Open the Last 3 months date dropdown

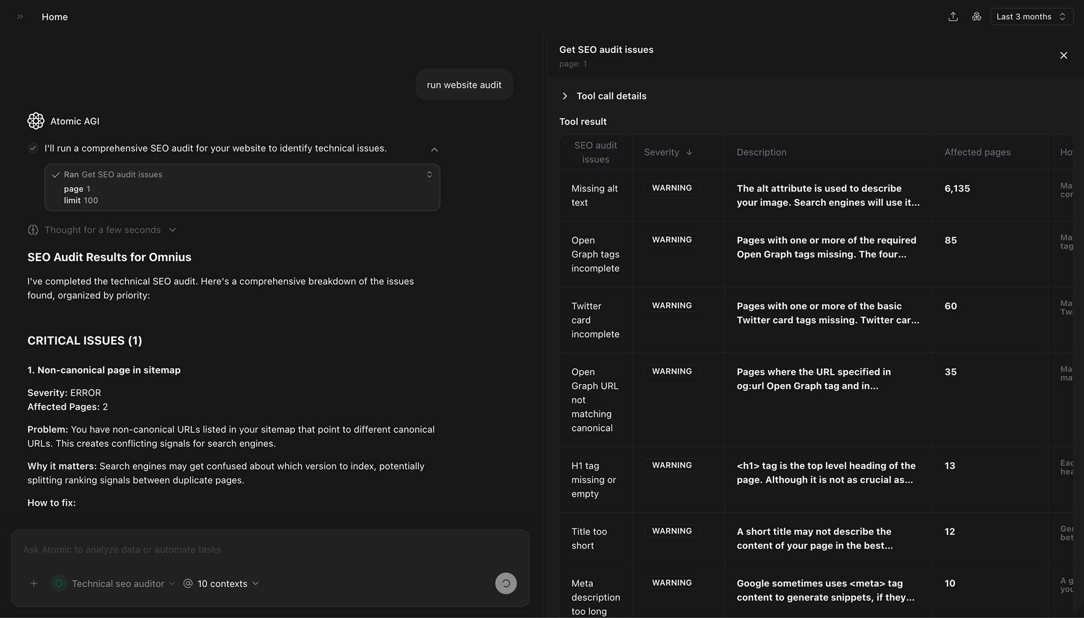click(x=1031, y=16)
